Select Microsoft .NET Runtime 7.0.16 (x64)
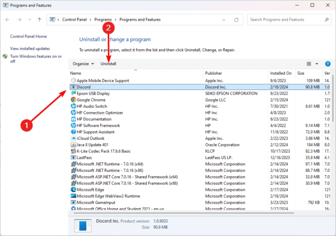The height and width of the screenshot is (236, 336). click(x=110, y=164)
